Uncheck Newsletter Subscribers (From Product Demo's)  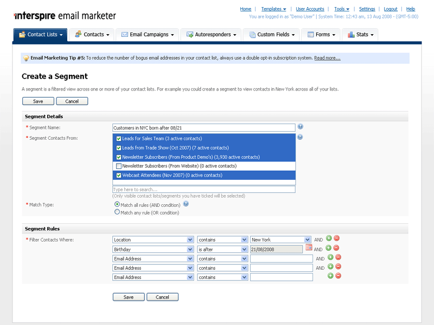click(119, 157)
